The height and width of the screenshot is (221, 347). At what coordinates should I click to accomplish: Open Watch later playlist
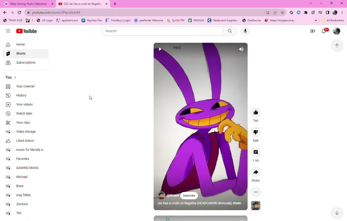(x=26, y=114)
